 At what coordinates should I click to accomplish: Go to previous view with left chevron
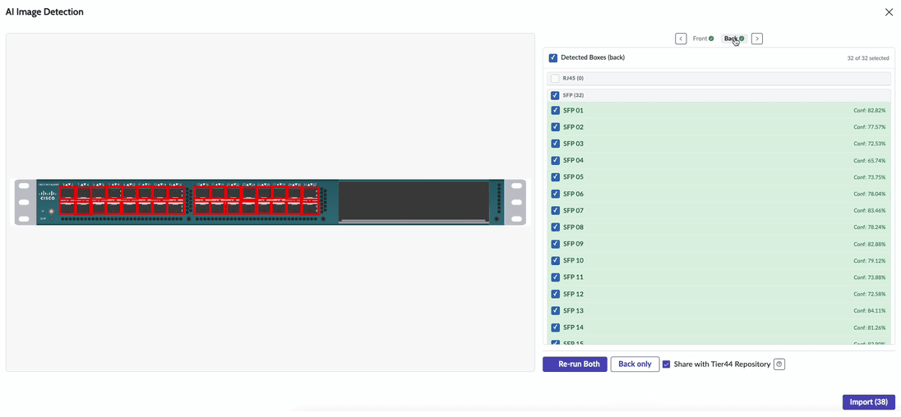[681, 39]
